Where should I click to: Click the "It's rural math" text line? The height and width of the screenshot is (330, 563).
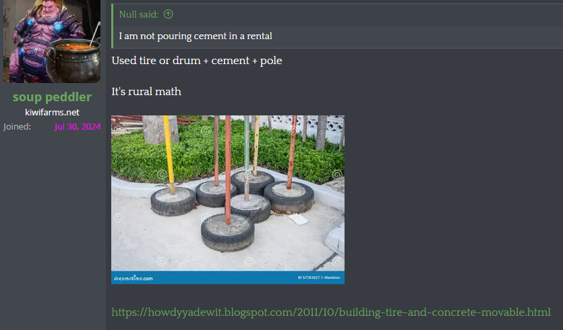[146, 91]
